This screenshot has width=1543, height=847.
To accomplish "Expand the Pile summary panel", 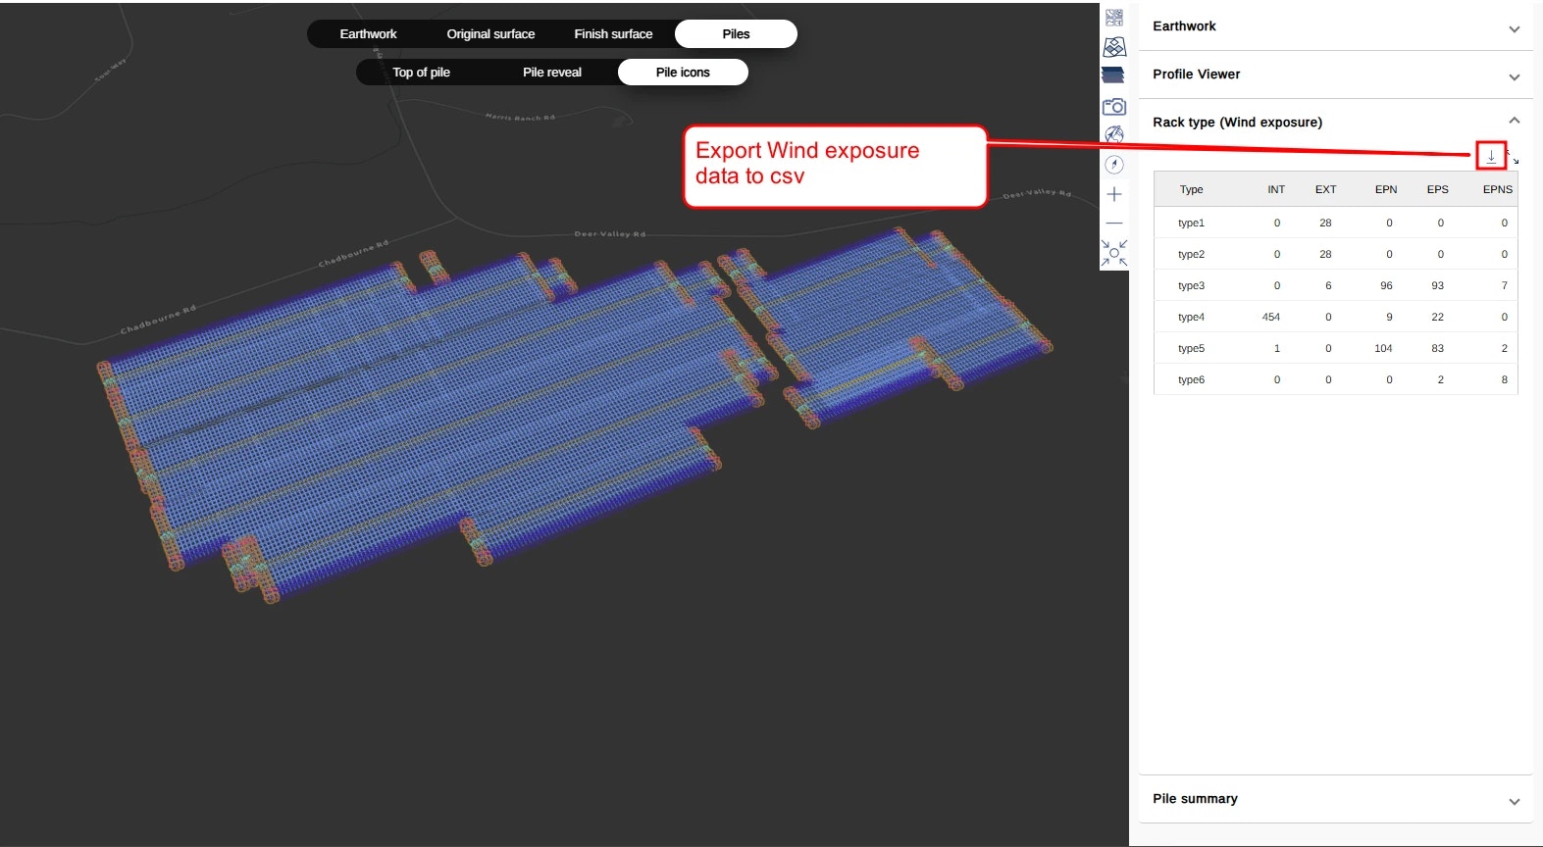I will (x=1515, y=802).
